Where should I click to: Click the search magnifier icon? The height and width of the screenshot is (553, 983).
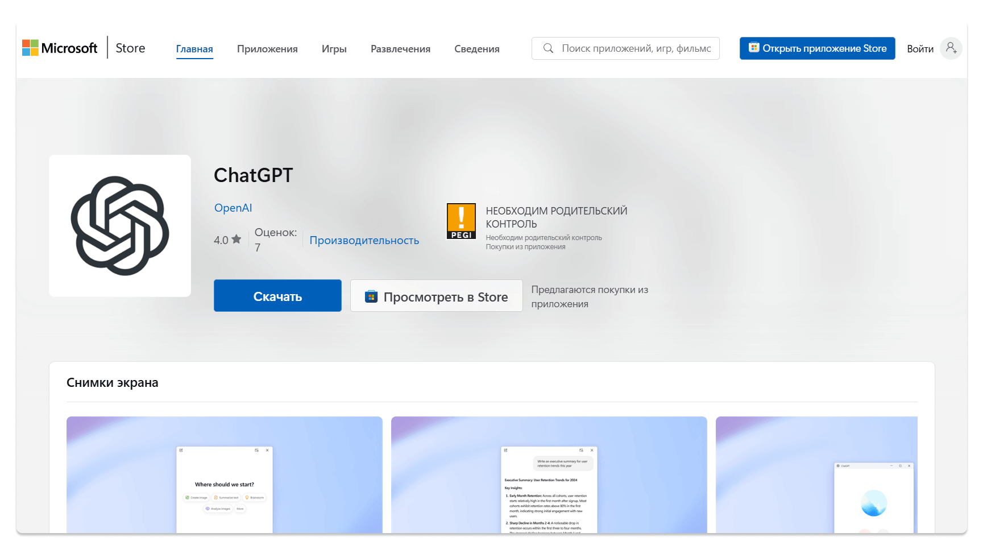(x=548, y=48)
